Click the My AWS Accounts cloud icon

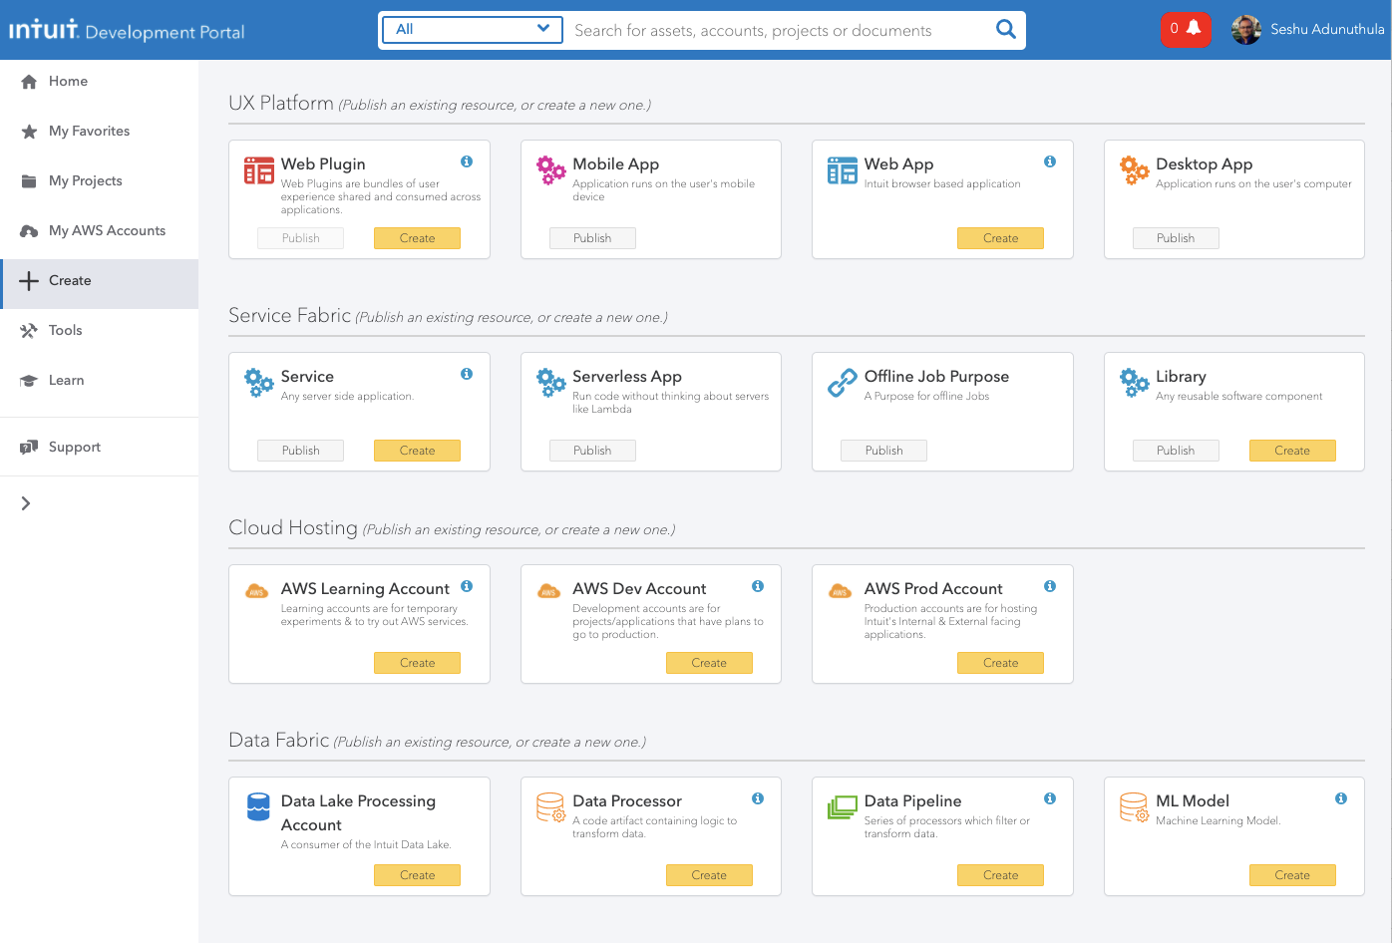pyautogui.click(x=29, y=231)
